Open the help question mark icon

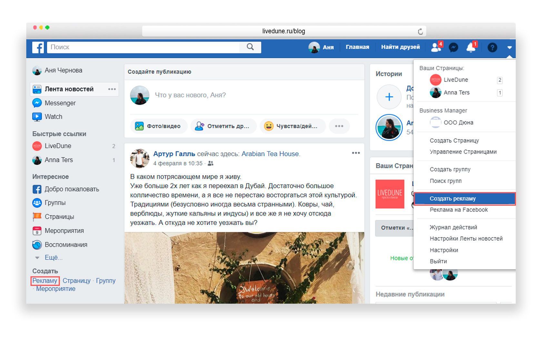tap(492, 48)
